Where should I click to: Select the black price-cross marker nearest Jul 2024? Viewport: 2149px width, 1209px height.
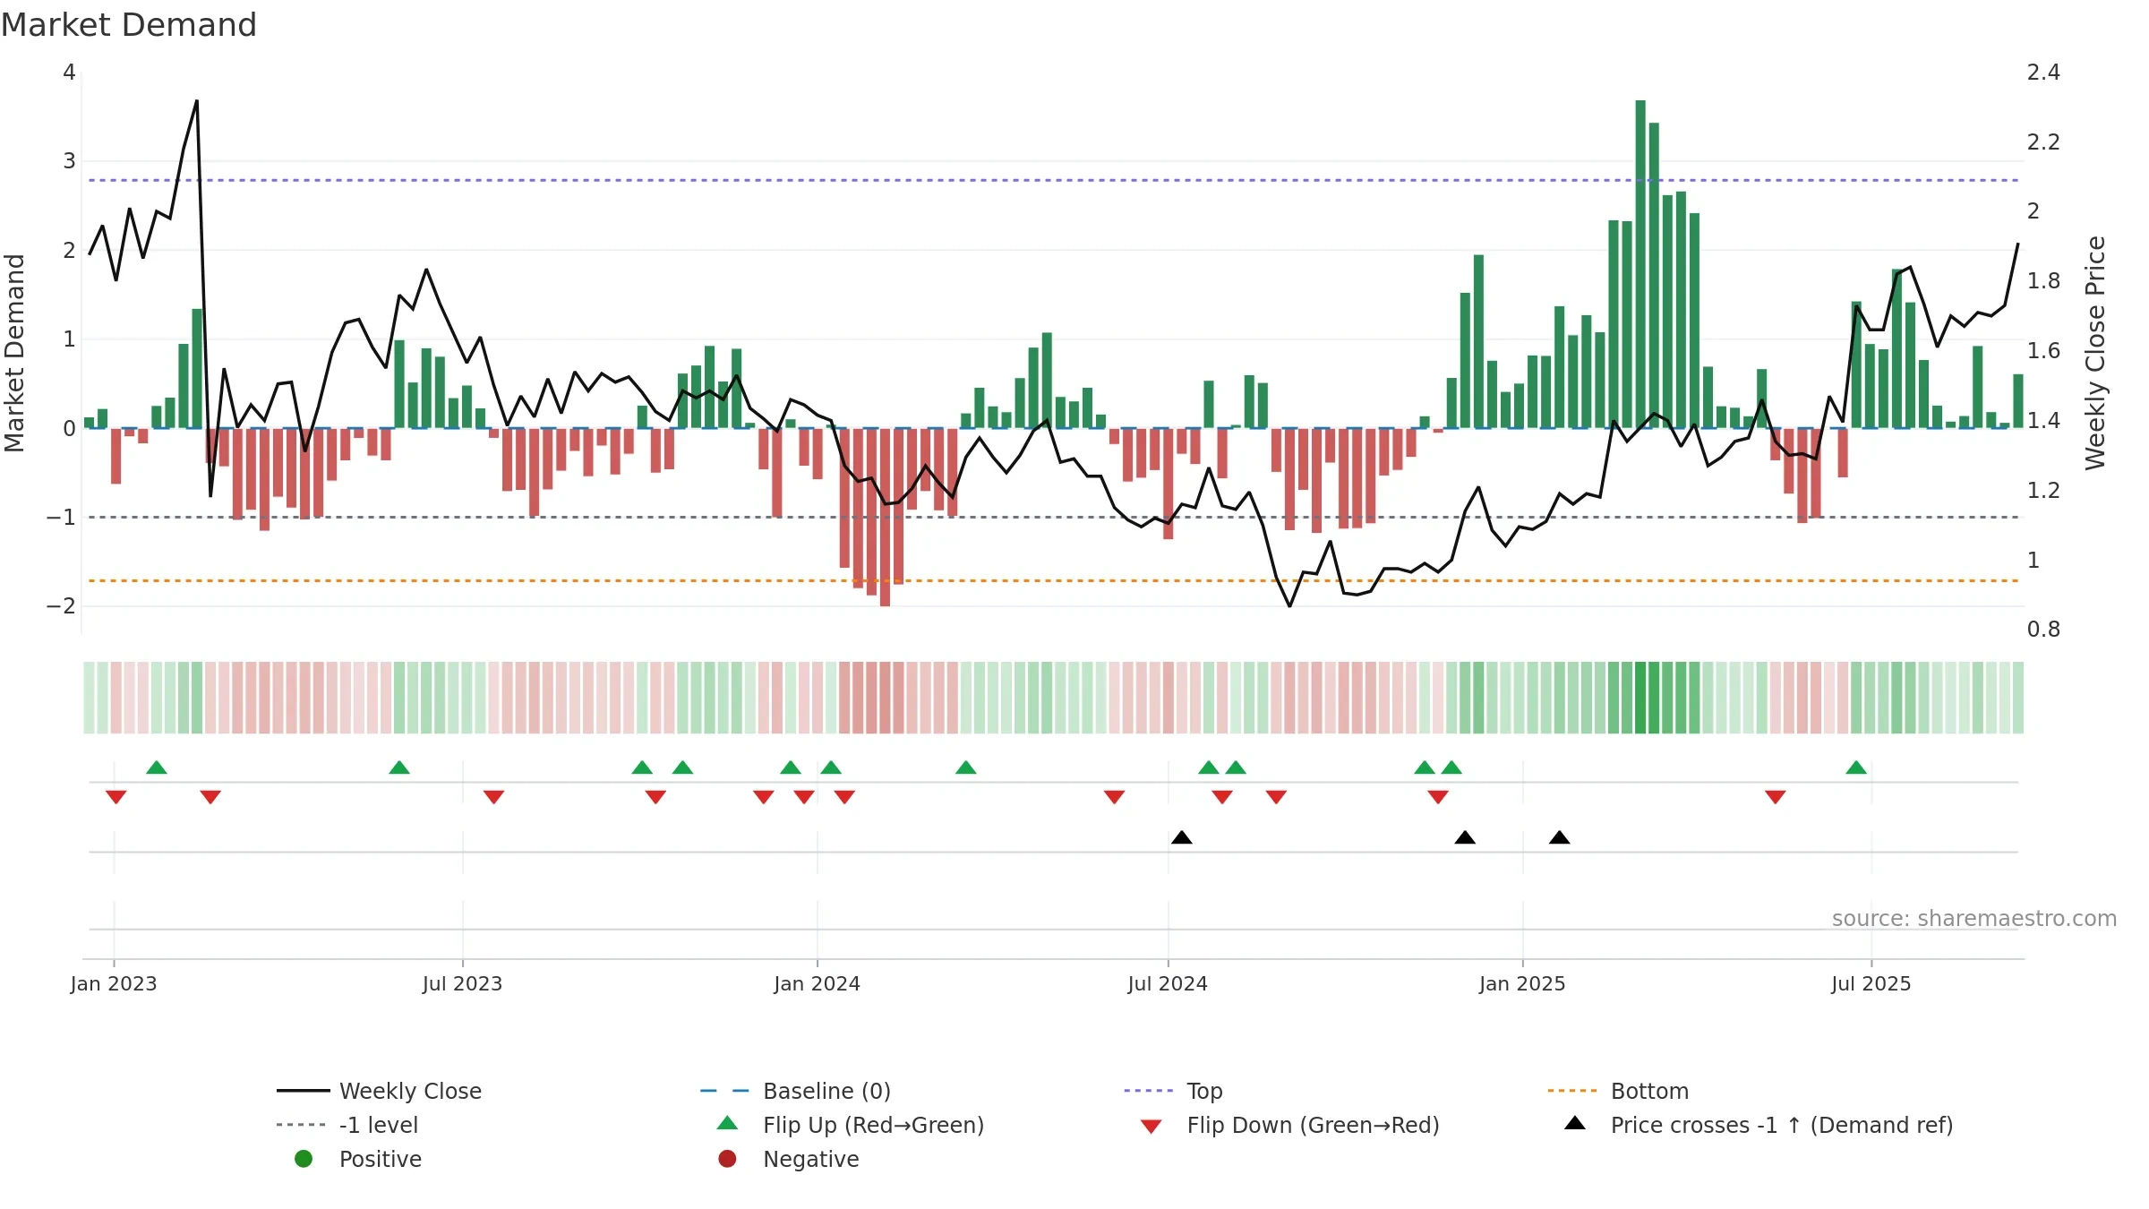click(x=1182, y=837)
